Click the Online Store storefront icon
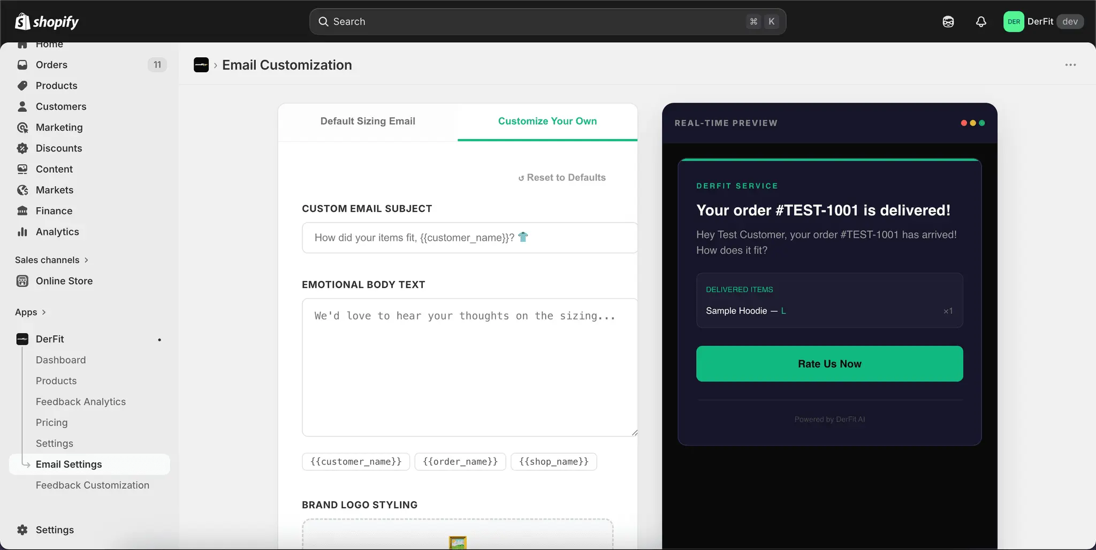Screen dimensions: 1096x550 pyautogui.click(x=22, y=281)
